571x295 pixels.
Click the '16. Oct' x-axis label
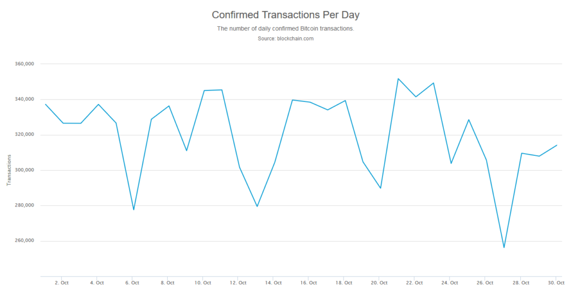point(308,283)
